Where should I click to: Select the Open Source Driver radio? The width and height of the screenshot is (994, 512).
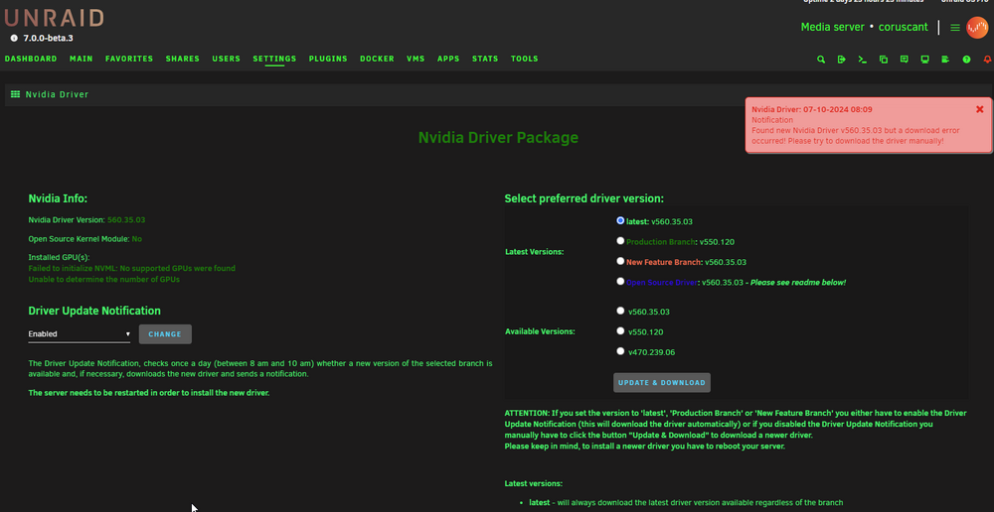pyautogui.click(x=620, y=281)
